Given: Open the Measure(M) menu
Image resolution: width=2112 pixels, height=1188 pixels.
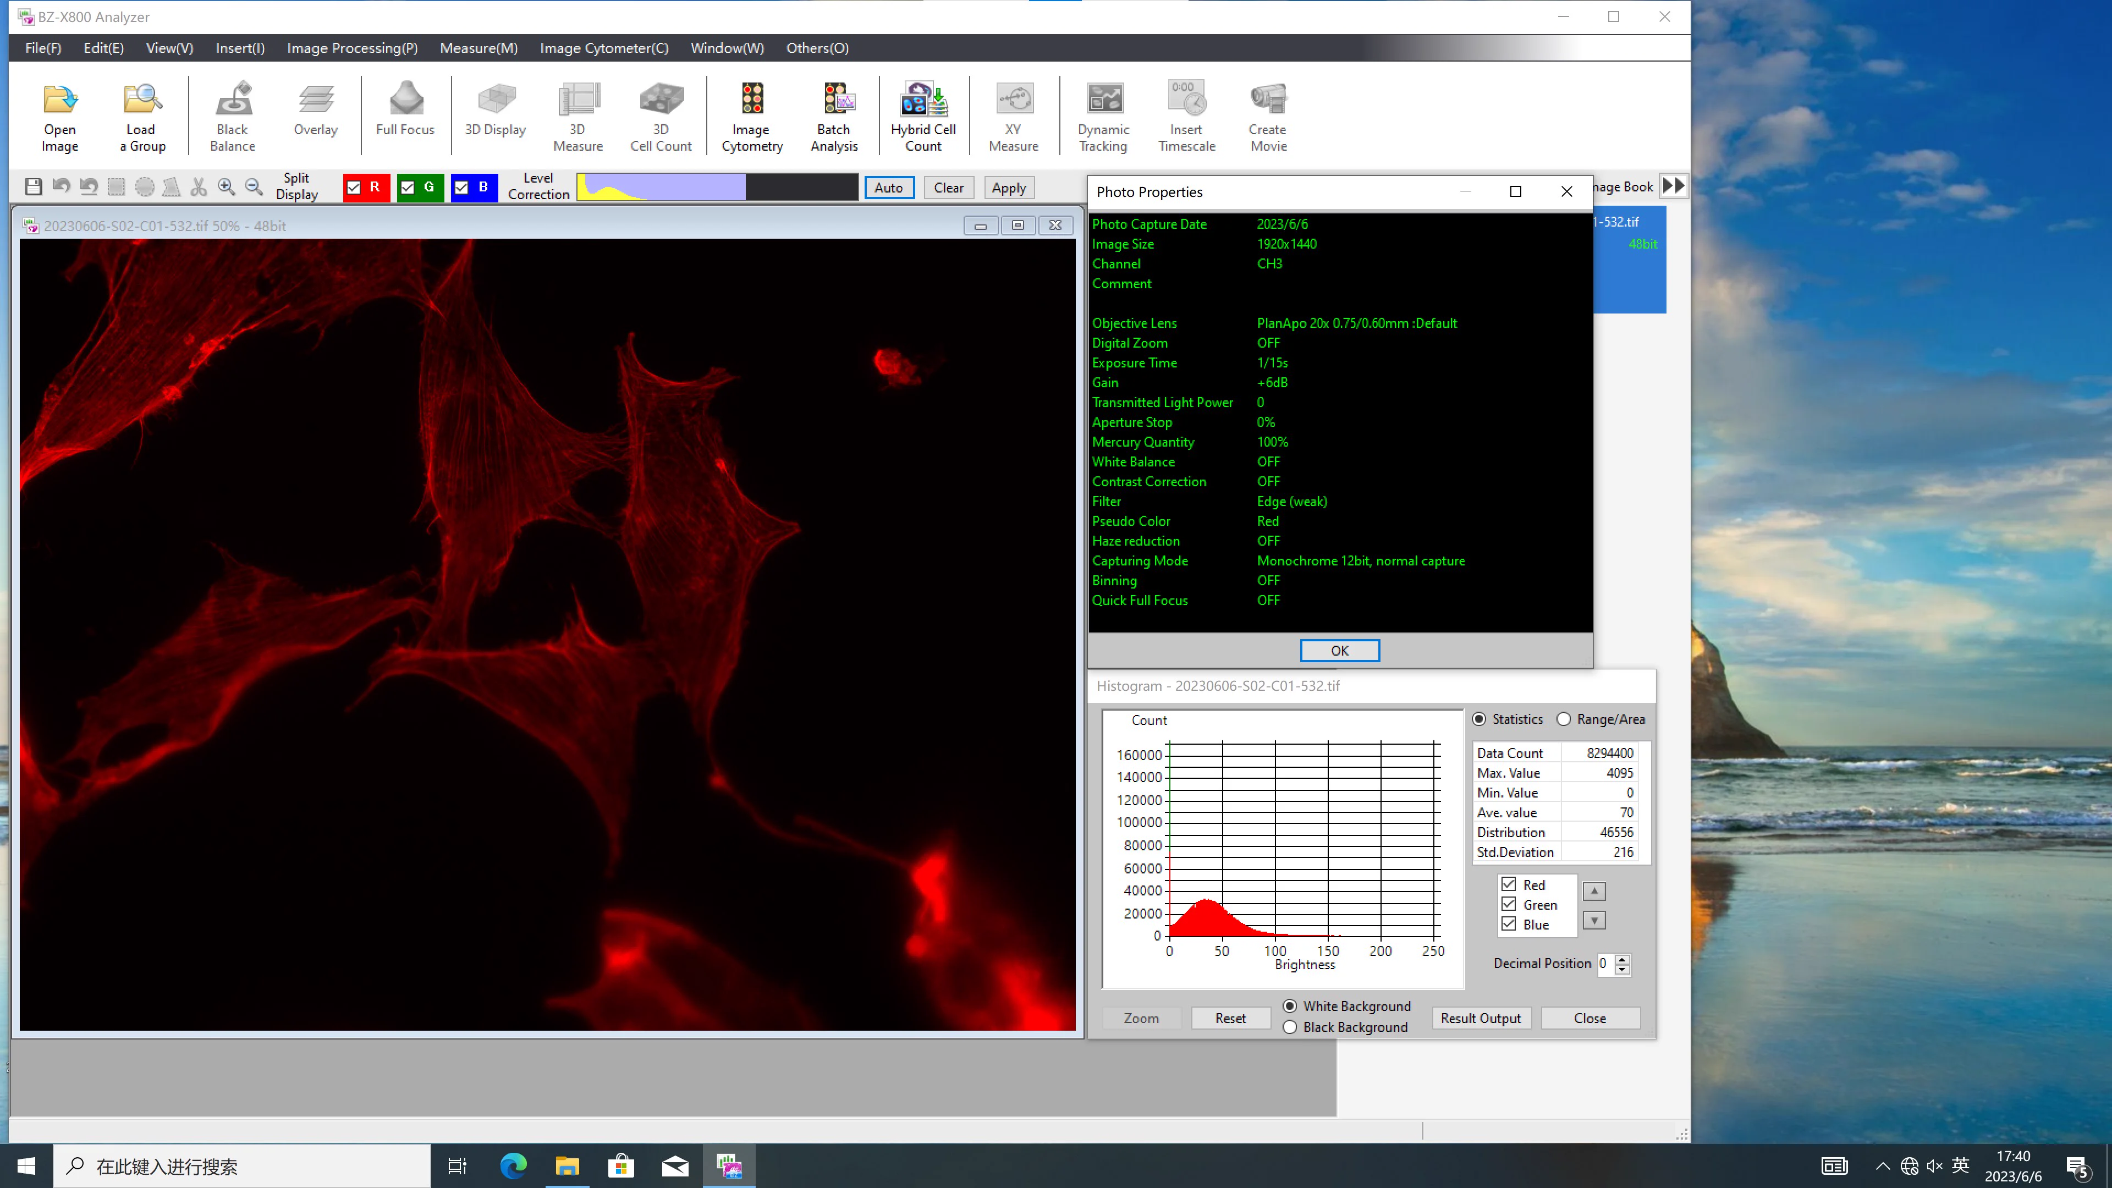Looking at the screenshot, I should pos(479,47).
